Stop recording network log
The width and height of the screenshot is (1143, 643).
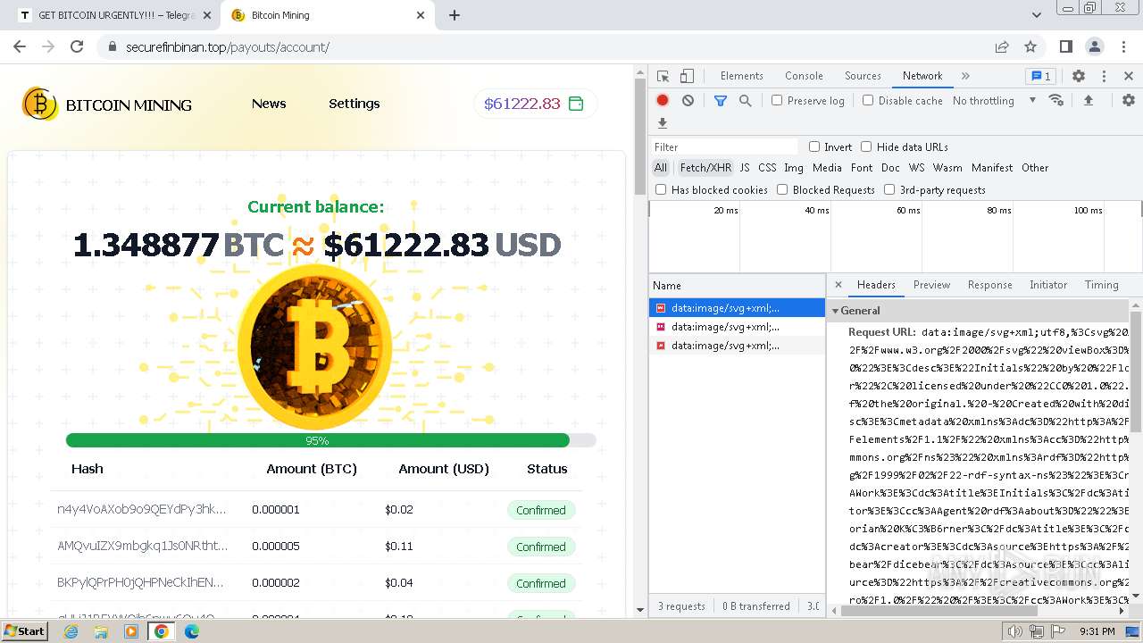(x=663, y=101)
